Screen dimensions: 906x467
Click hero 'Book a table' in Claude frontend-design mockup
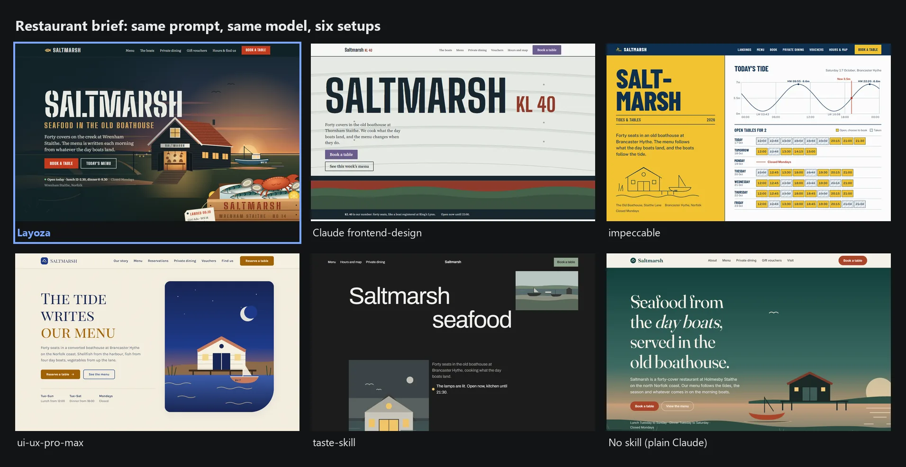coord(341,154)
